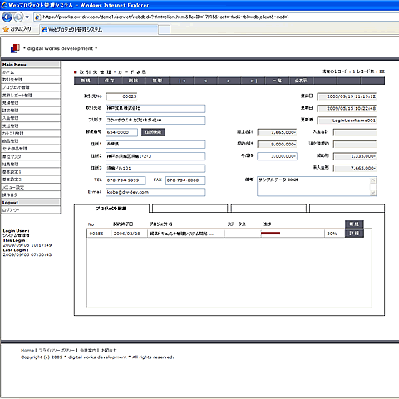Image resolution: width=399 pixels, height=399 pixels.
Task: Open セット商品管理 in the Main Menu
Action: pos(31,149)
